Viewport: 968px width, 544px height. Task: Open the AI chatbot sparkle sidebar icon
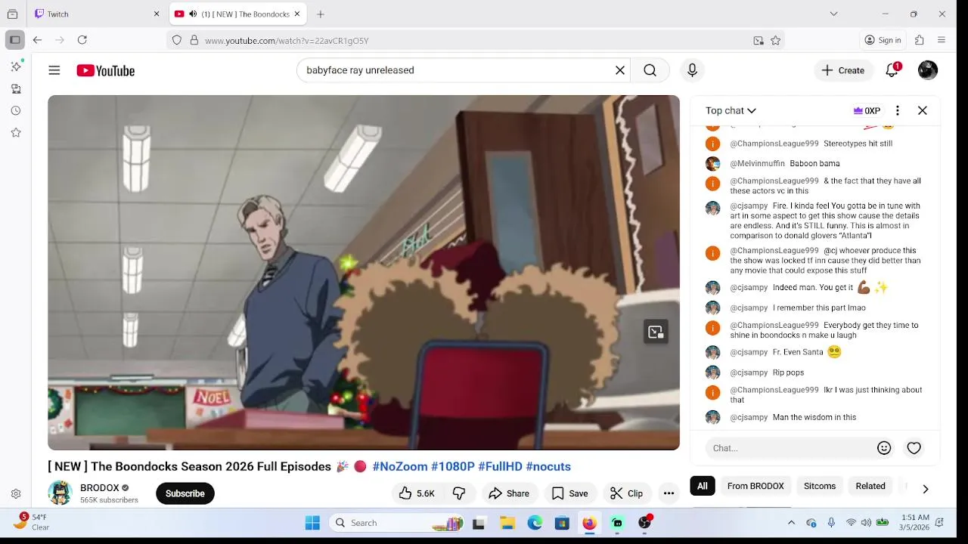click(16, 66)
